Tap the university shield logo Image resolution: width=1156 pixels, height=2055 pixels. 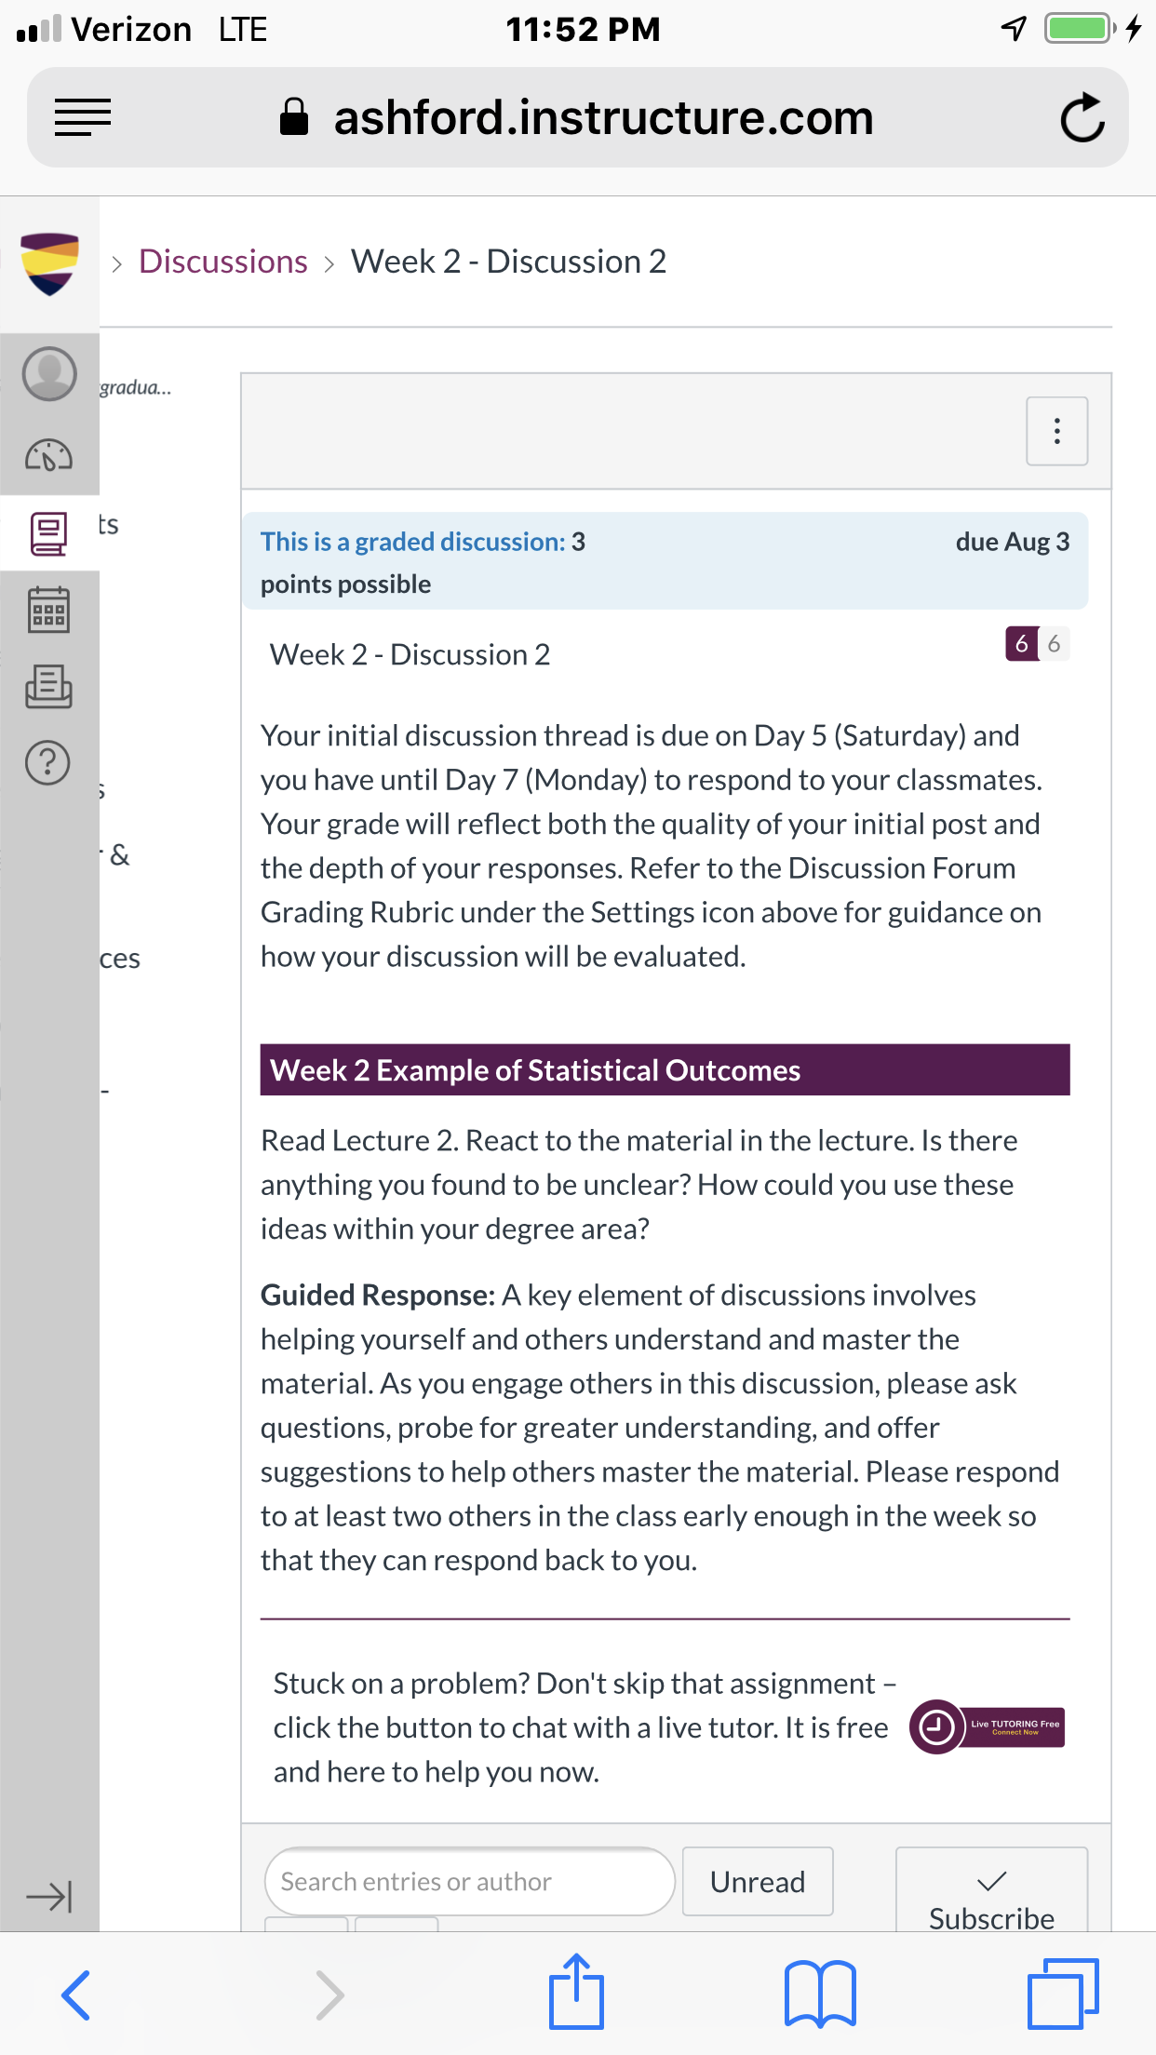(50, 263)
